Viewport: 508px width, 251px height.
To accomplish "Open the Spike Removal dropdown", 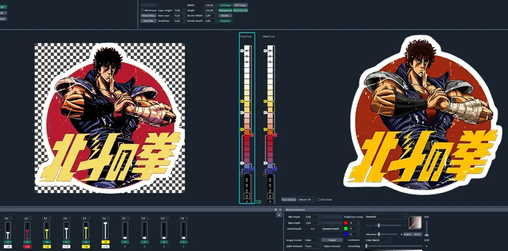I will pos(312,246).
